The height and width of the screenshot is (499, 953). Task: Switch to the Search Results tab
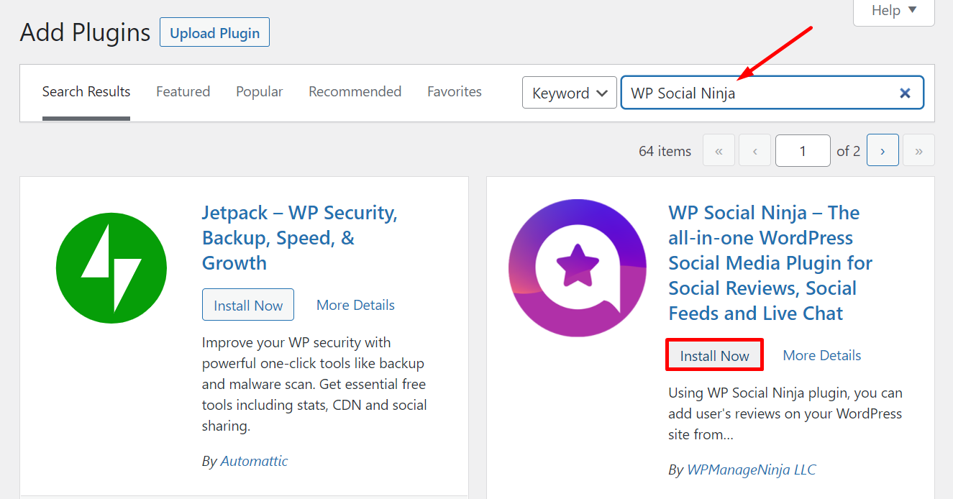coord(86,92)
